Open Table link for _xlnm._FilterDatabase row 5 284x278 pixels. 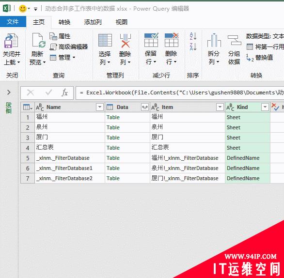pyautogui.click(x=113, y=158)
